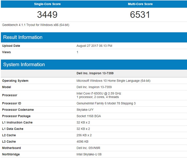Click the Geekbench 4.1.1 Tryout version line
Image resolution: width=187 pixels, height=158 pixels.
(36, 25)
